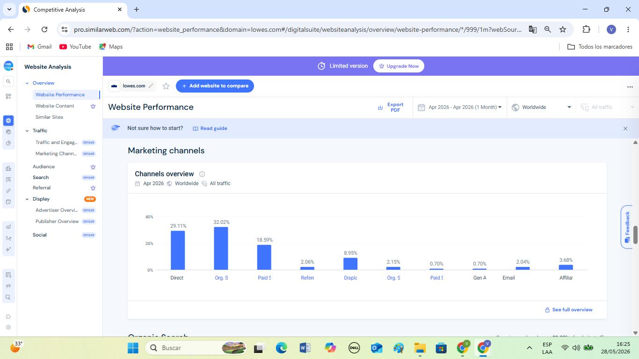Image resolution: width=639 pixels, height=359 pixels.
Task: Collapse the Traffic section chevron
Action: 27,131
